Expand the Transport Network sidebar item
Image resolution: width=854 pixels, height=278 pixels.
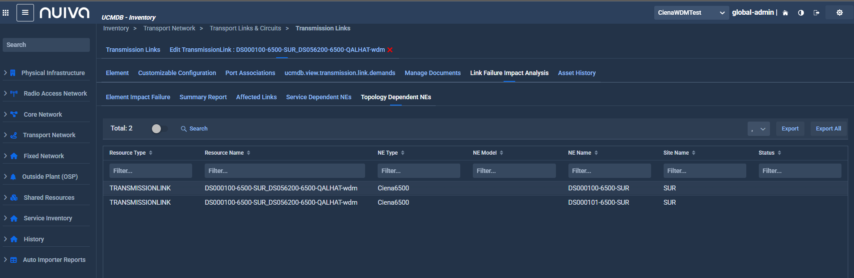(49, 135)
